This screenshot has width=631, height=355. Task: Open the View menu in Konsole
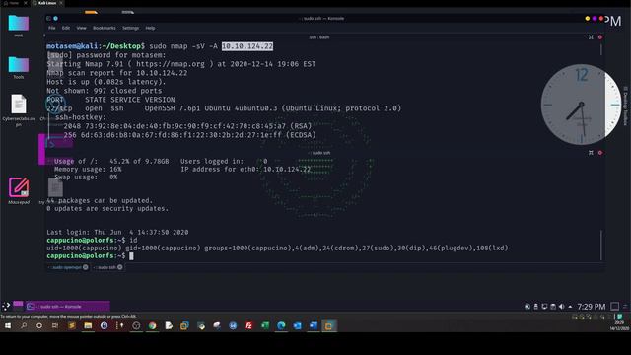pyautogui.click(x=81, y=28)
